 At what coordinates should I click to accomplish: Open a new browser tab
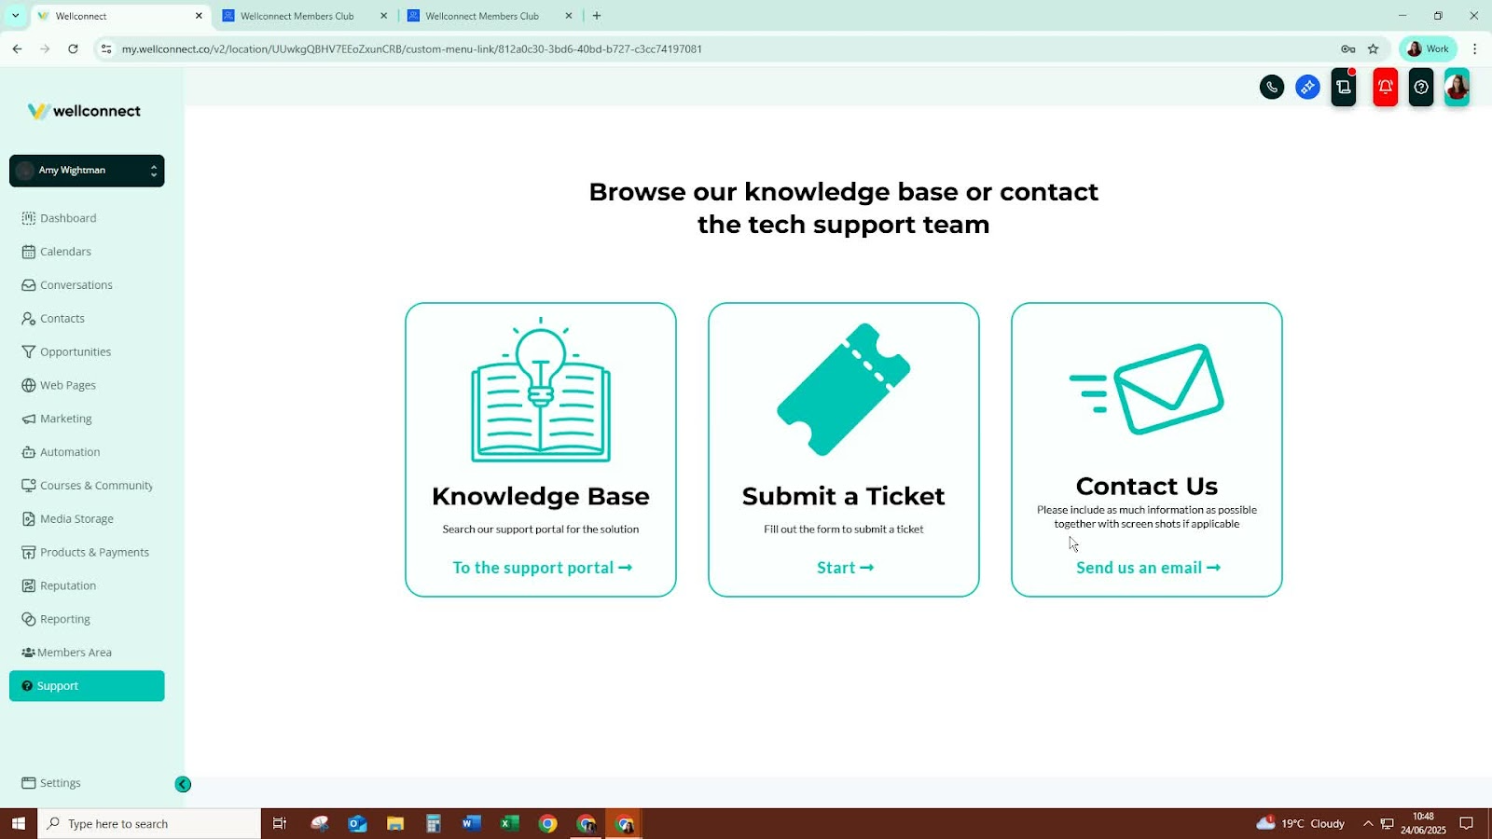(x=597, y=16)
